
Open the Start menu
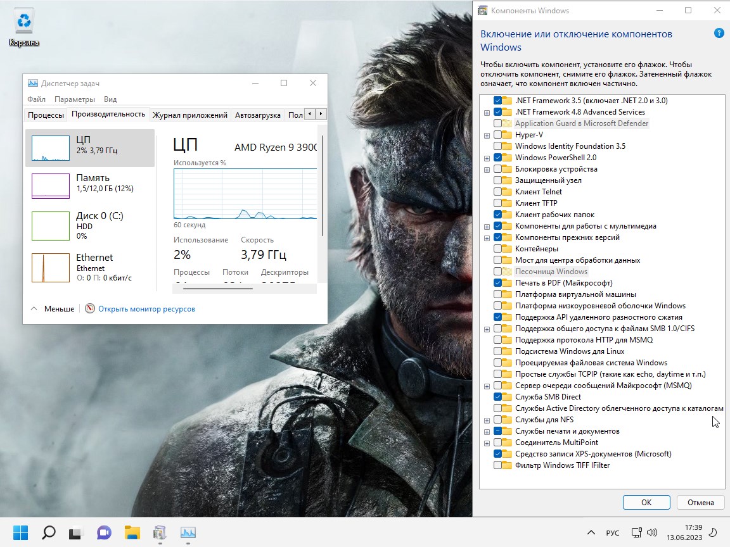(x=21, y=532)
